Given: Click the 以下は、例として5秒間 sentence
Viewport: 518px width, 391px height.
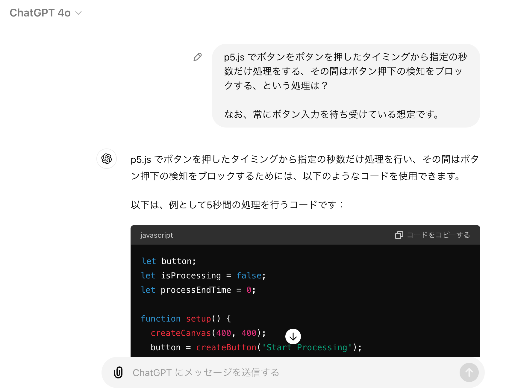Looking at the screenshot, I should pyautogui.click(x=237, y=205).
